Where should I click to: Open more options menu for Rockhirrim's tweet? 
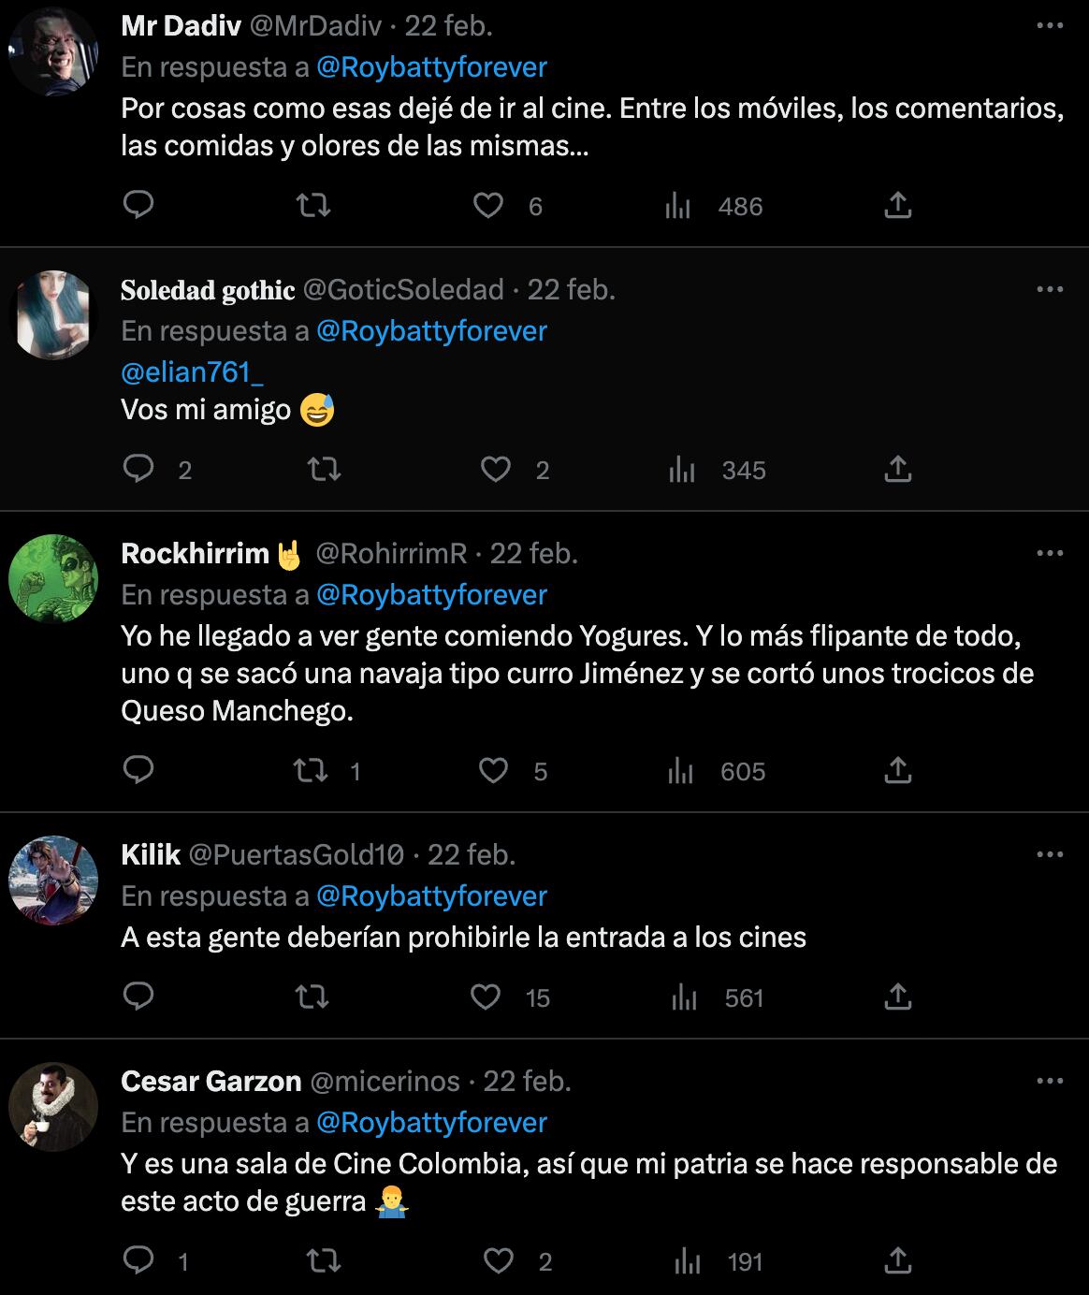click(1050, 554)
